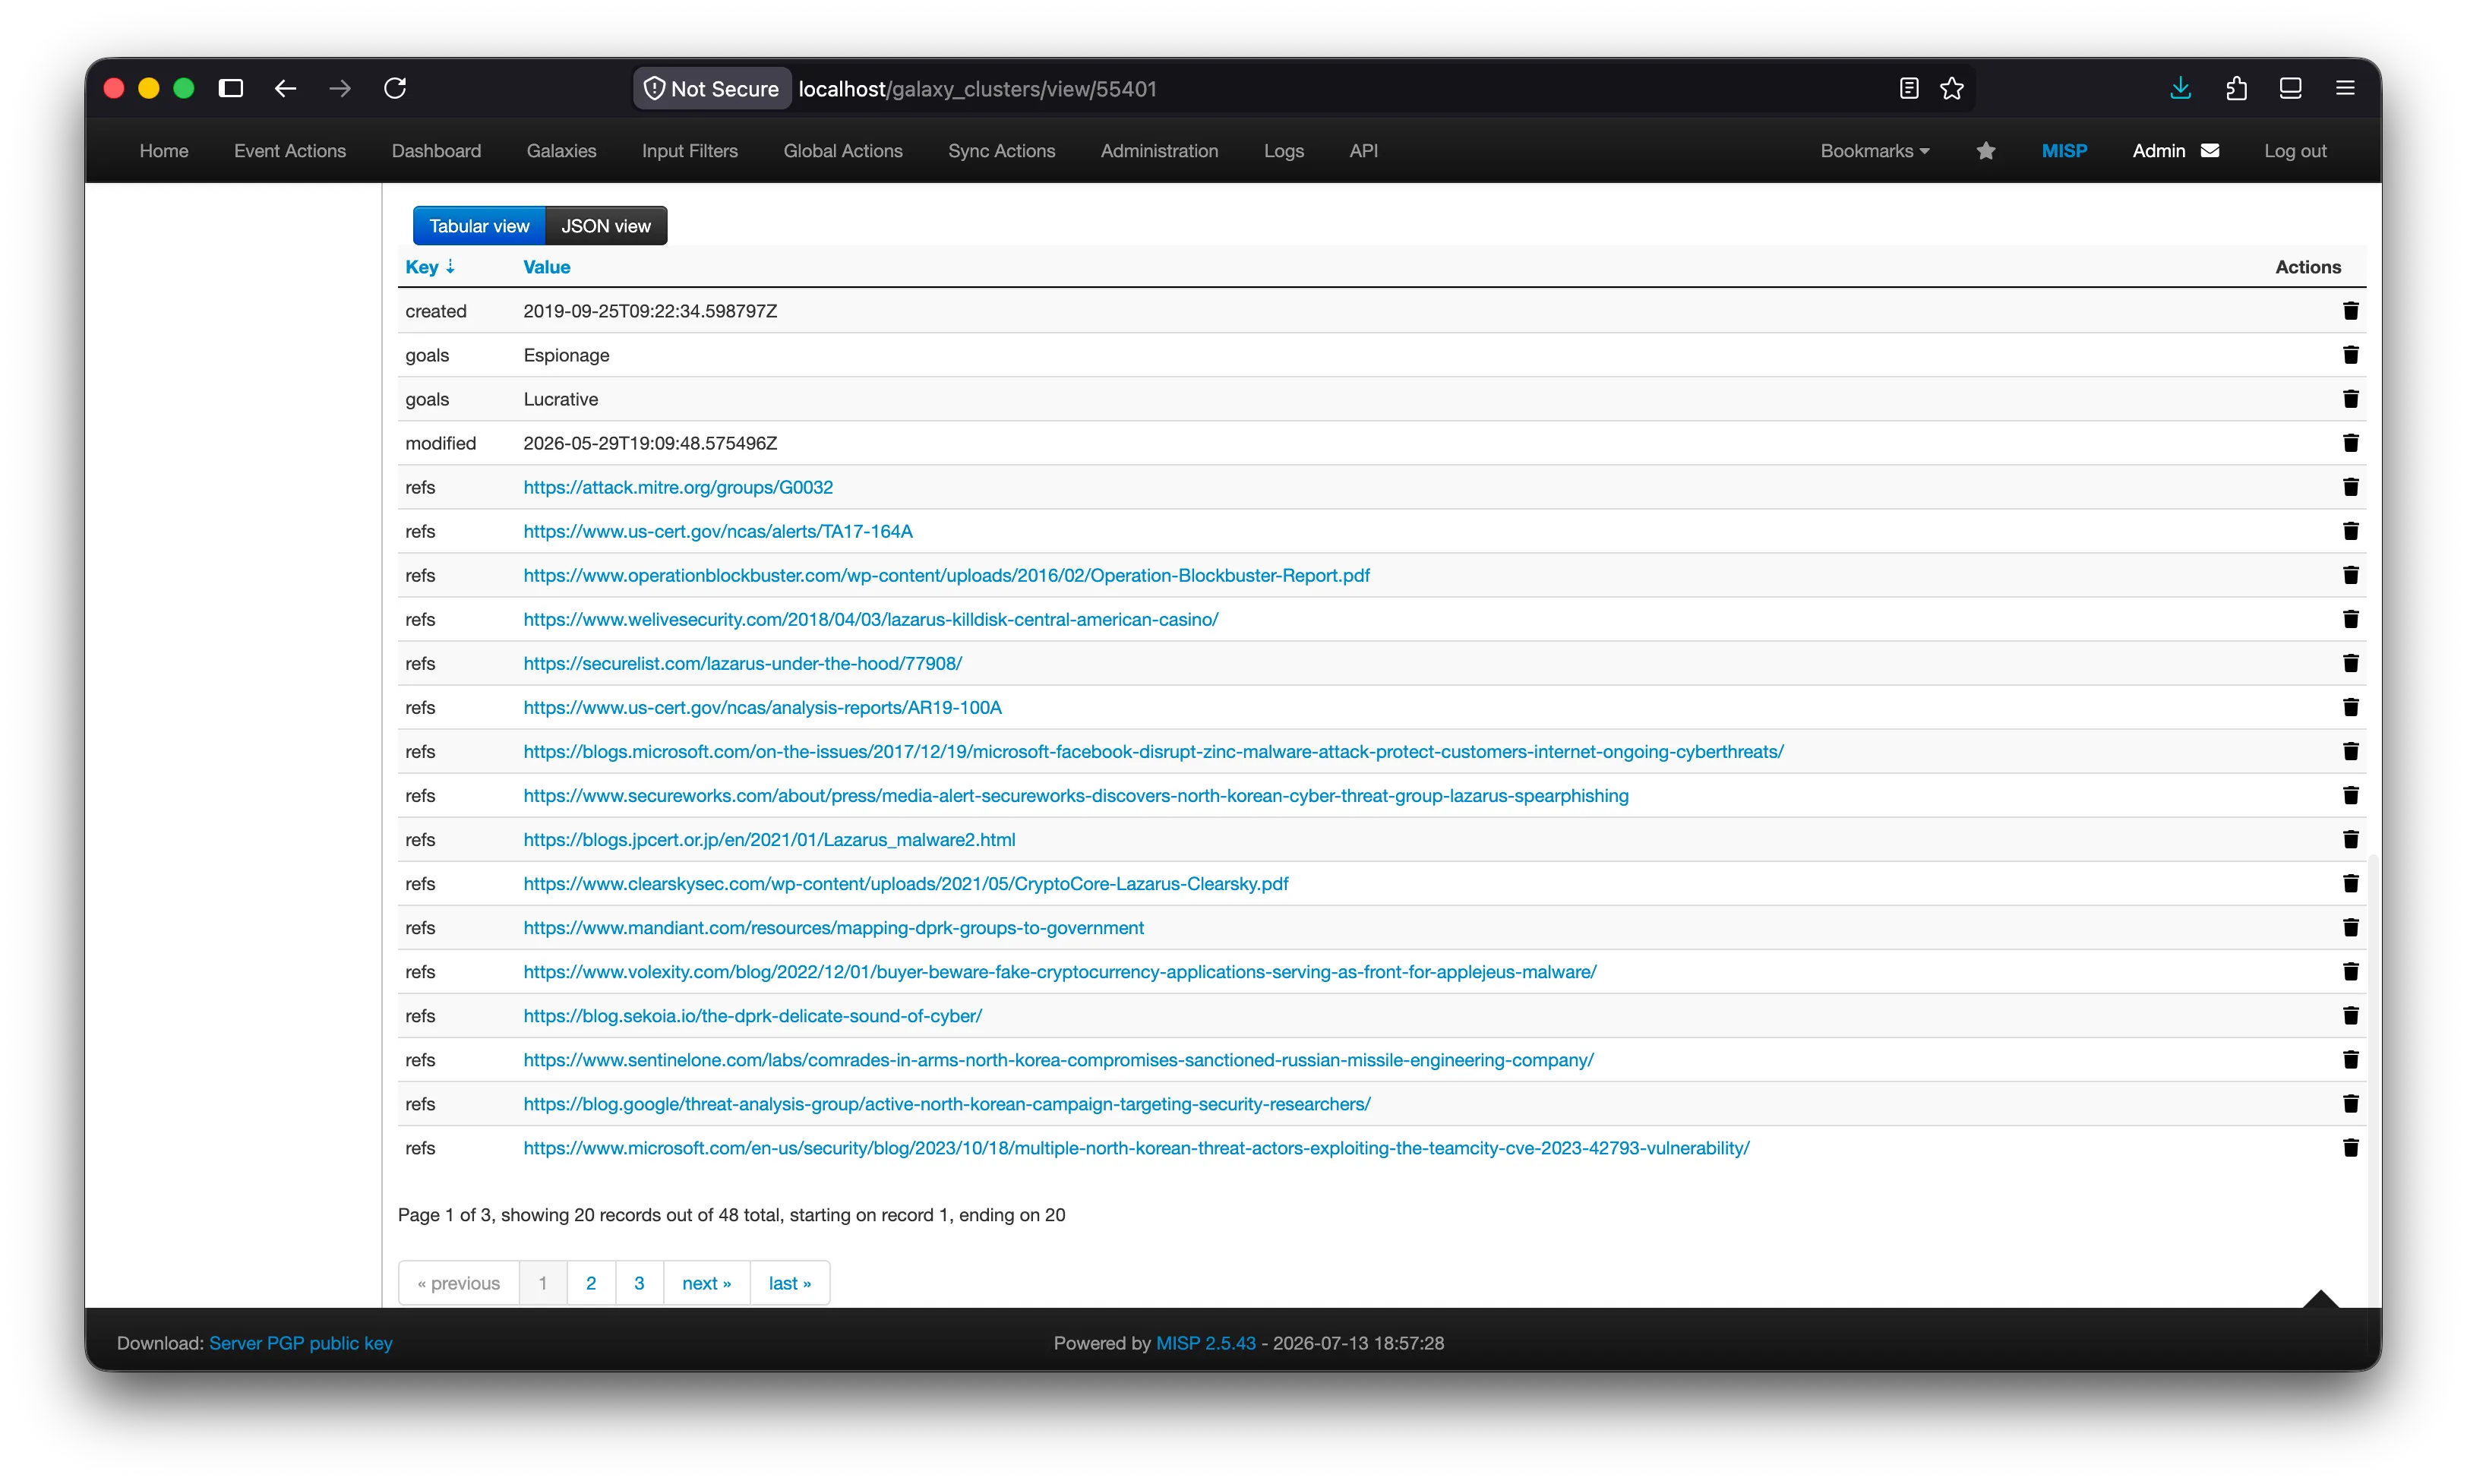
Task: Go back in browser history
Action: click(x=285, y=88)
